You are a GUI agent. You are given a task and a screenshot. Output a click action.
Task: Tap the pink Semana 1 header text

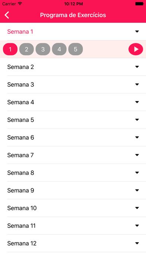click(x=20, y=31)
